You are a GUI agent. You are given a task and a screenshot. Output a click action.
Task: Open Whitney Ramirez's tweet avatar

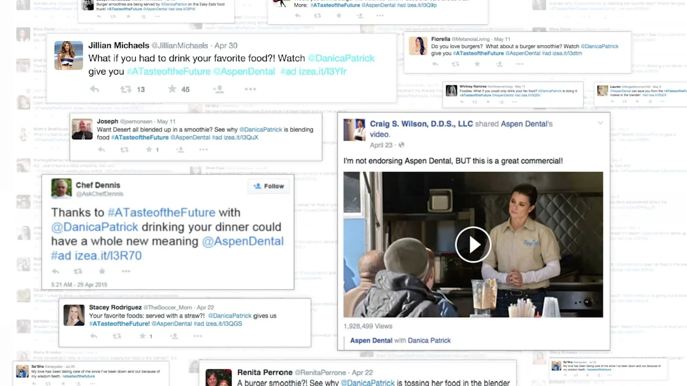451,91
